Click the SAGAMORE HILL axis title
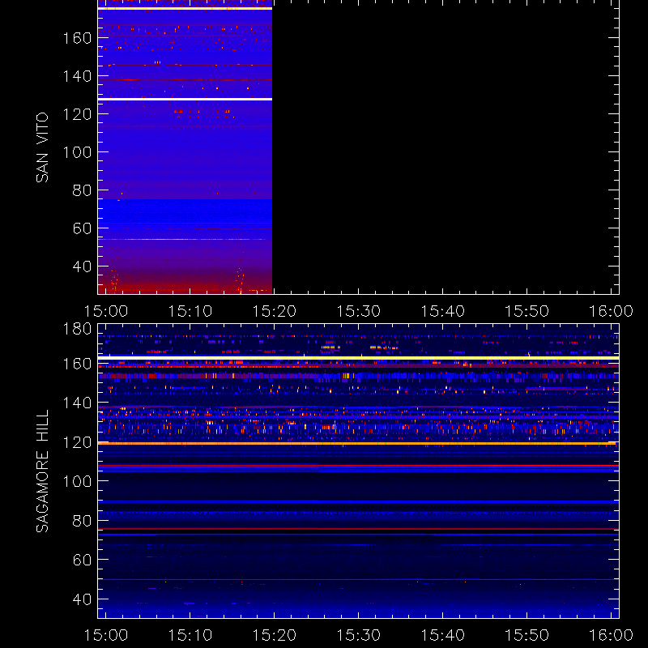Screen dimensions: 648x648 [42, 471]
